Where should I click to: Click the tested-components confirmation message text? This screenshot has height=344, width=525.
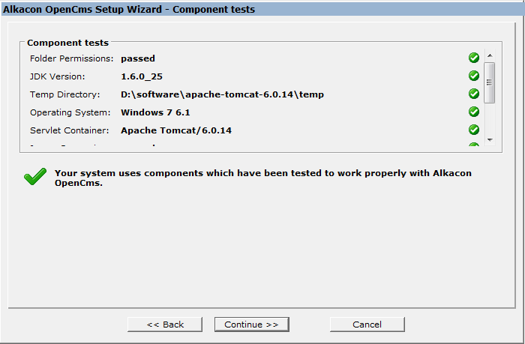point(264,178)
